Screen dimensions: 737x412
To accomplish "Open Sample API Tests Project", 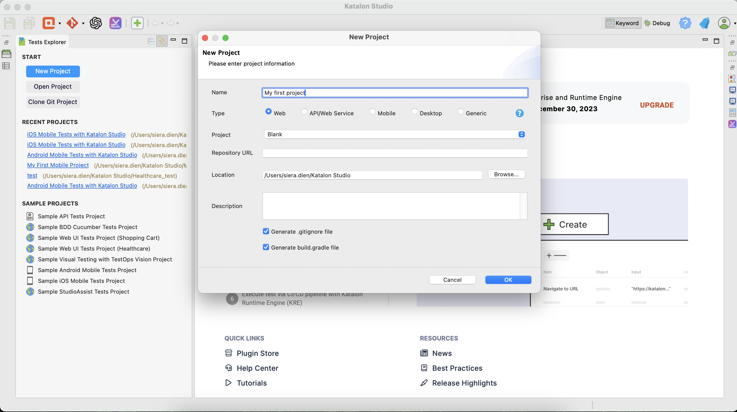I will 71,216.
